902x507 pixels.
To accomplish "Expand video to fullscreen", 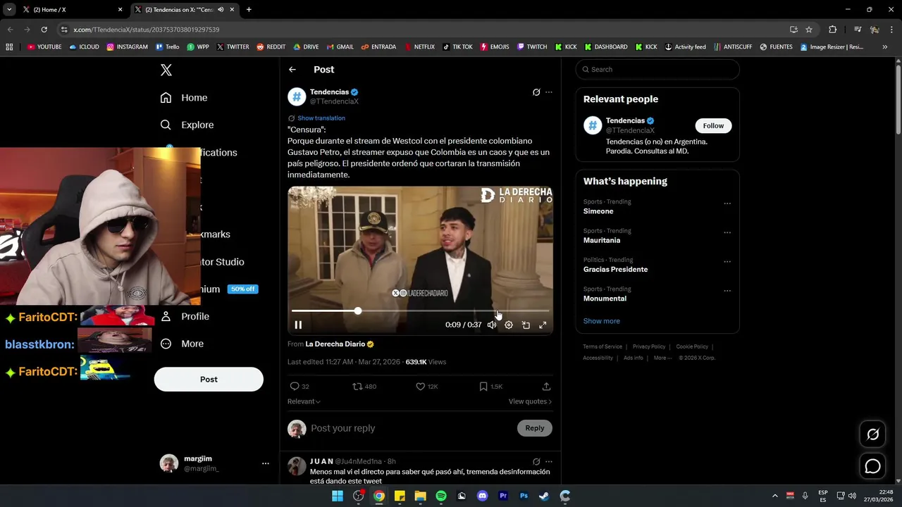I will tap(543, 325).
